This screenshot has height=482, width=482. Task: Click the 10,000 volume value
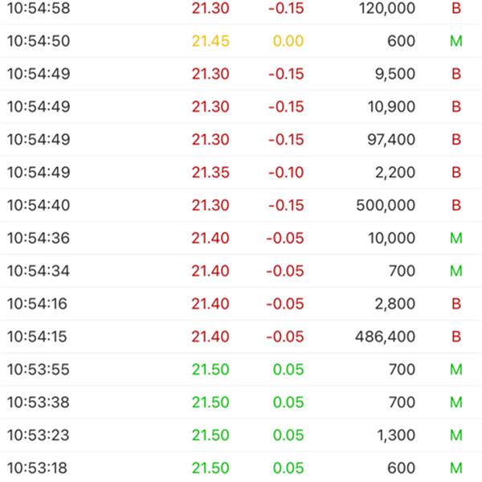tap(391, 238)
